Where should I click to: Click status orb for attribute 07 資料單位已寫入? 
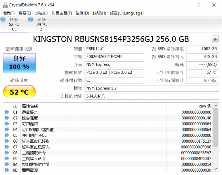[x=7, y=147]
